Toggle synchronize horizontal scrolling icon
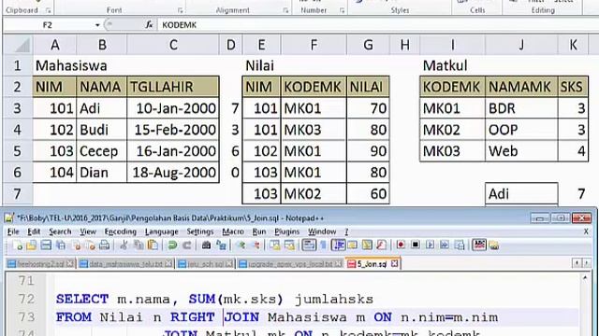Viewport: 599px width, 336px height. coord(289,245)
